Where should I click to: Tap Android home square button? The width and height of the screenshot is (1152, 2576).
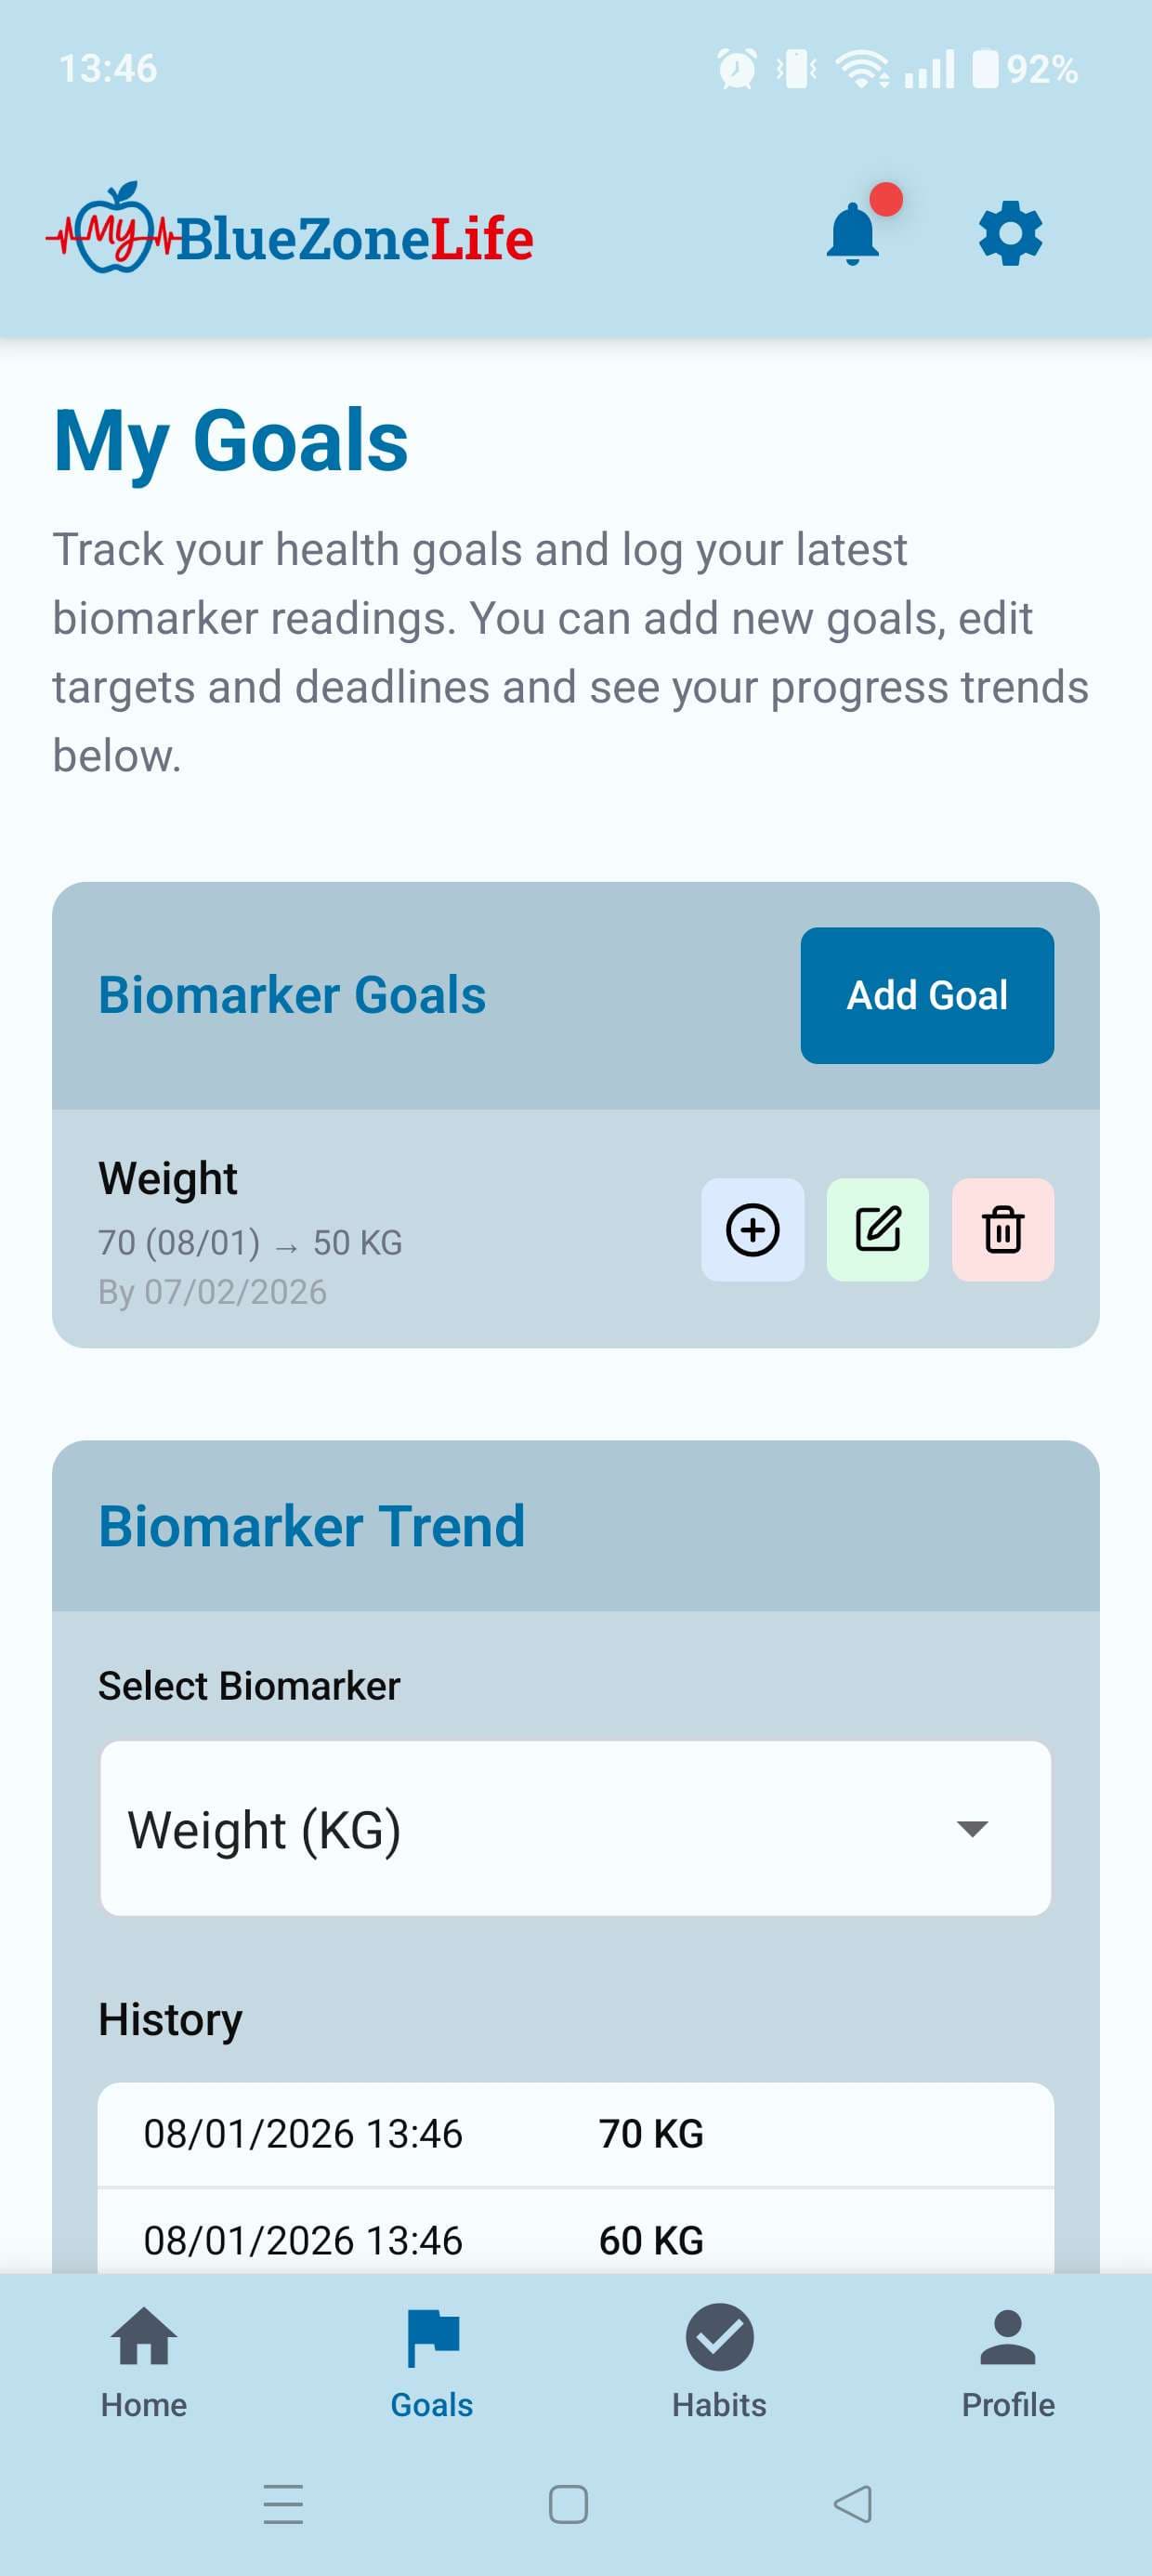[x=568, y=2504]
